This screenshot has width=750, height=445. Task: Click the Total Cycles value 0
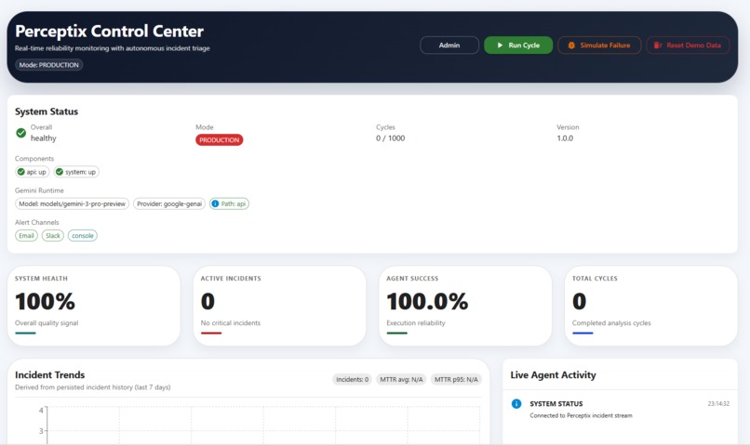click(579, 302)
